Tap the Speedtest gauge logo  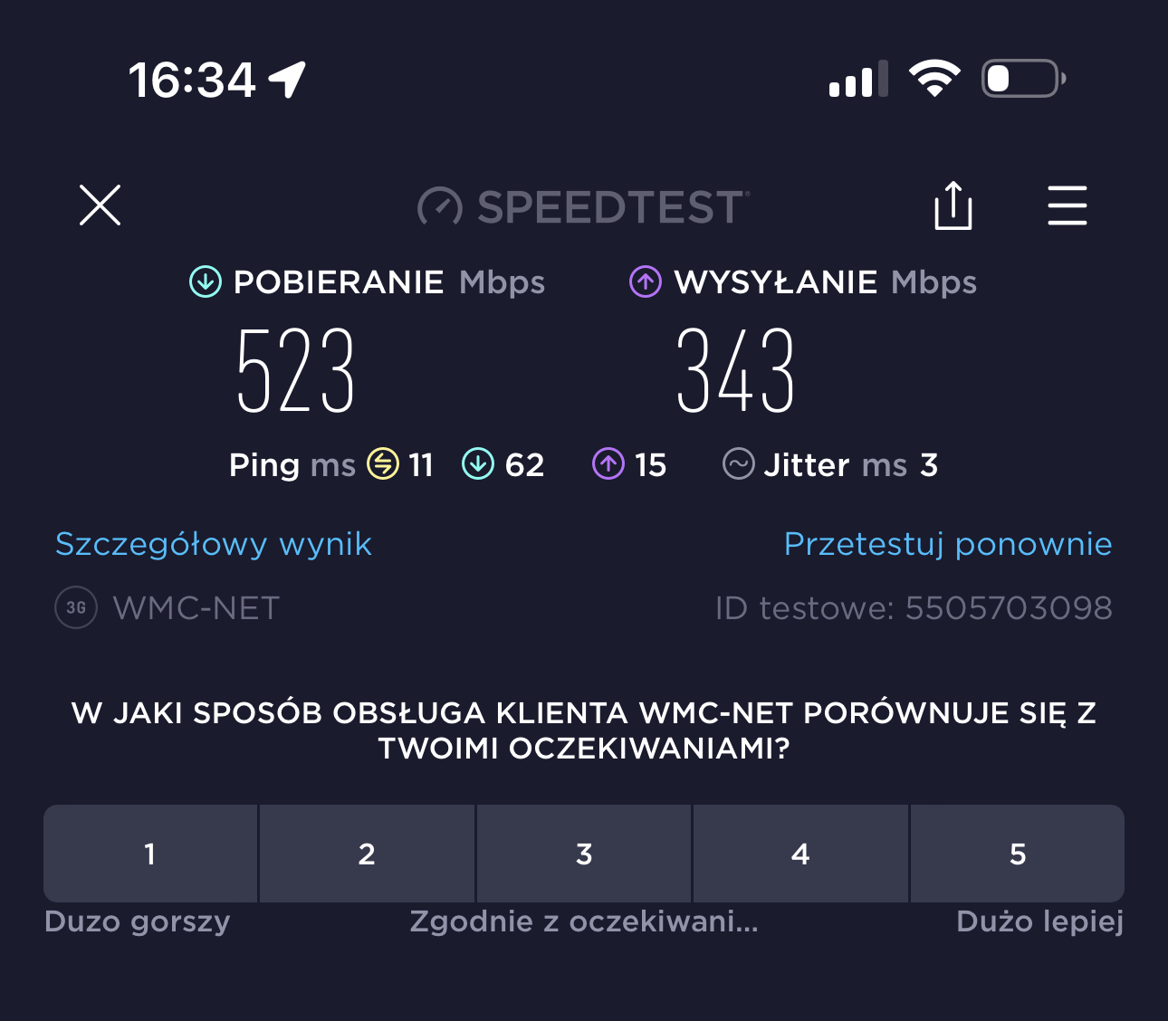click(440, 207)
